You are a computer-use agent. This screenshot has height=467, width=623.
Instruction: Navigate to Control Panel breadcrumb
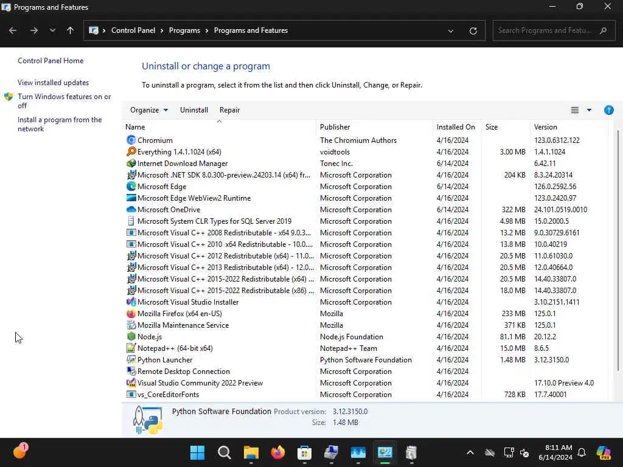click(133, 30)
